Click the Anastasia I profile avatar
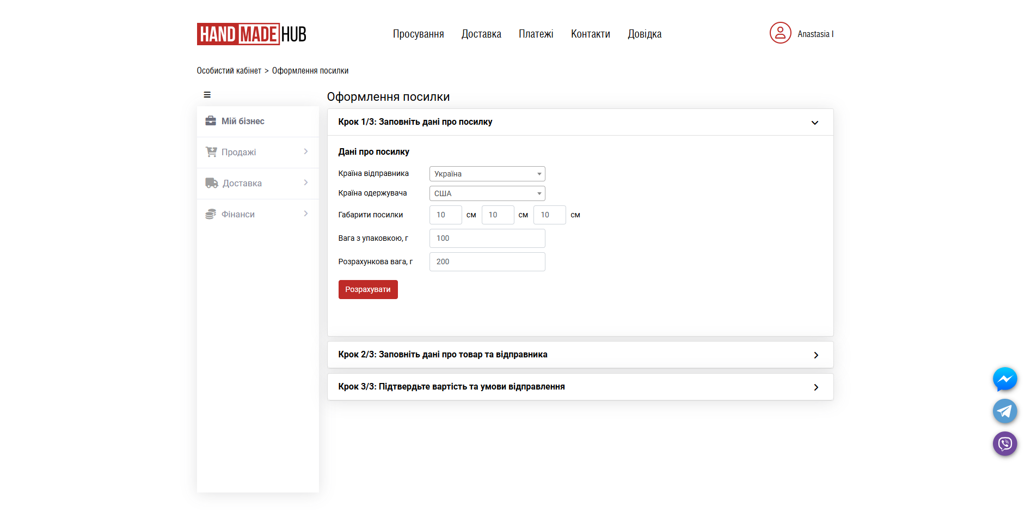1031x511 pixels. pos(780,33)
